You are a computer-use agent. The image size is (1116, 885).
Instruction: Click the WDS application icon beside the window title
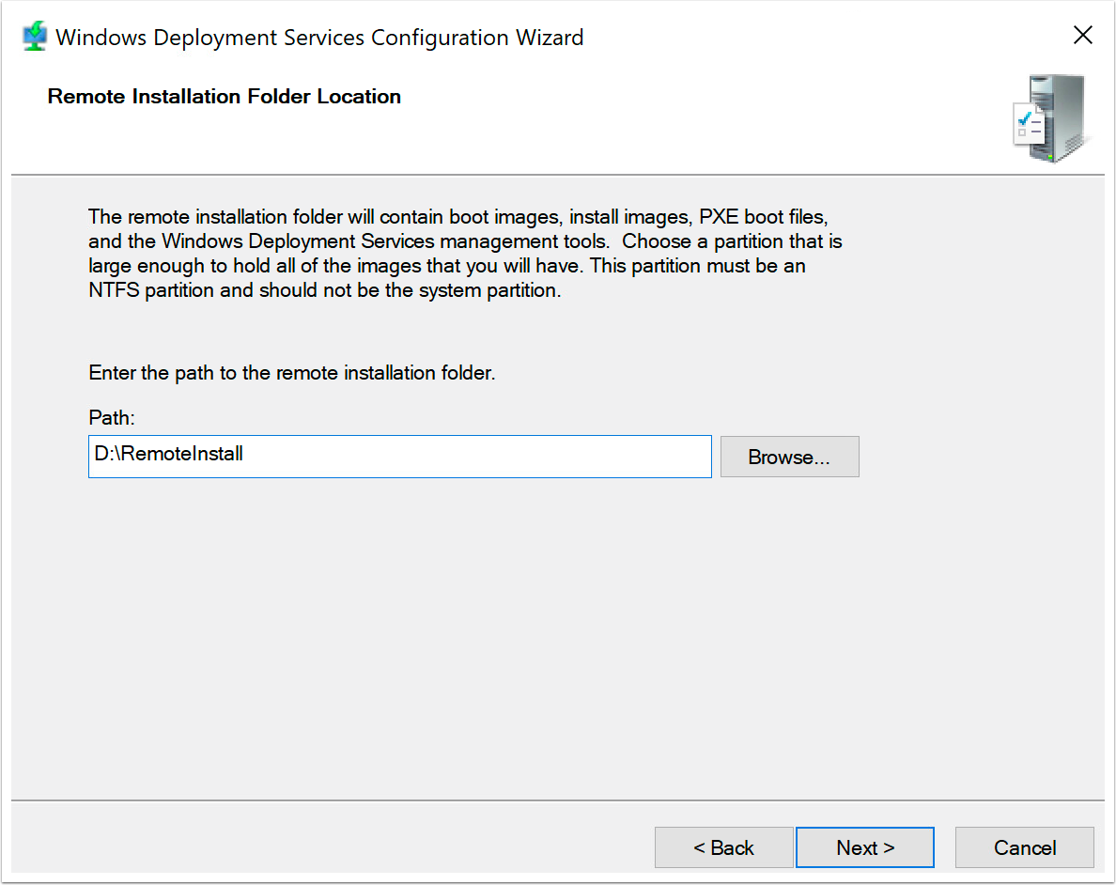pos(34,35)
